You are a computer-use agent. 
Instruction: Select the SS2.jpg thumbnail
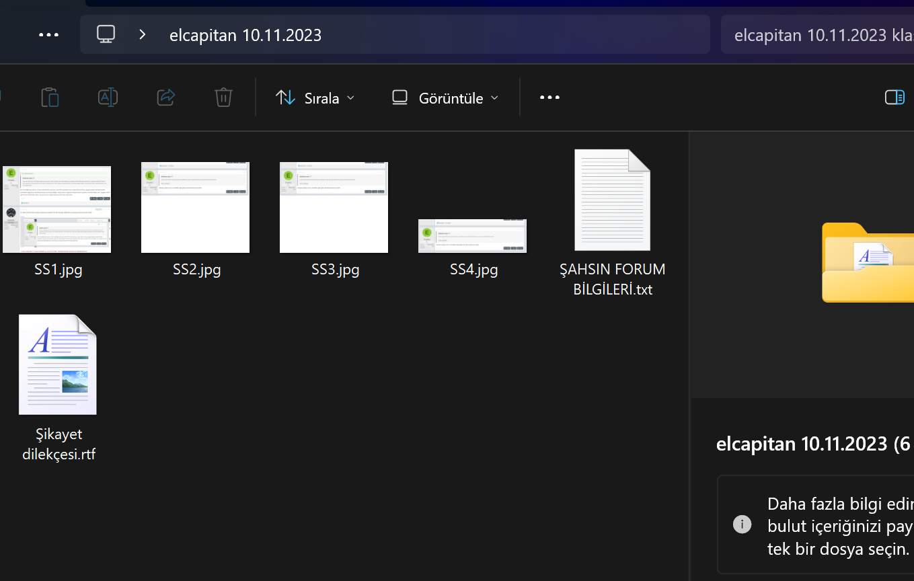point(195,207)
